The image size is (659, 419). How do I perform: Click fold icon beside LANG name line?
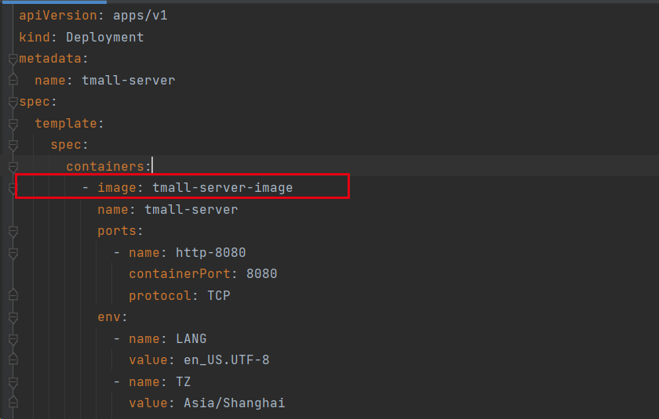pyautogui.click(x=13, y=338)
